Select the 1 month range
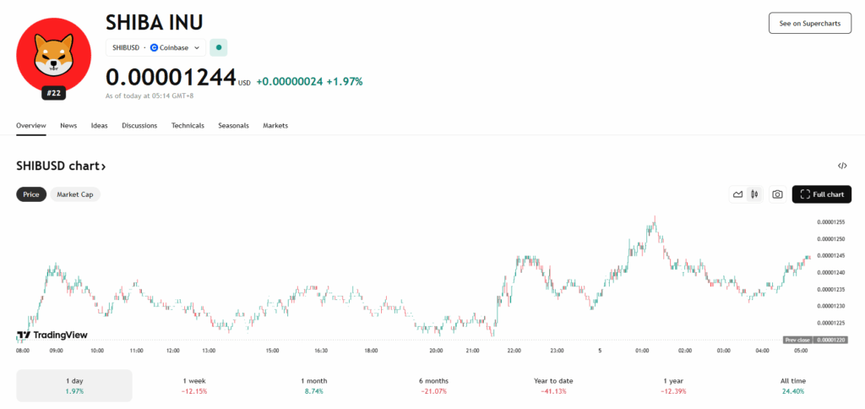The height and width of the screenshot is (409, 865). (x=314, y=386)
